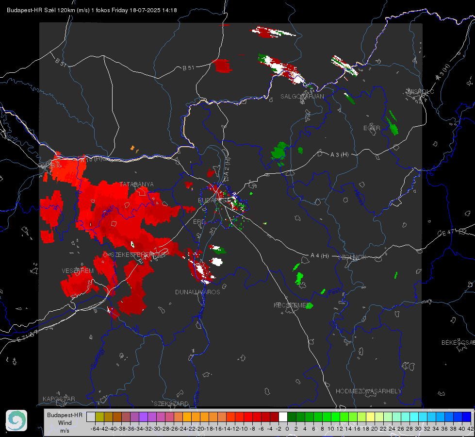Click the 30 value in the legend scale
The height and width of the screenshot is (437, 475).
[x=418, y=429]
